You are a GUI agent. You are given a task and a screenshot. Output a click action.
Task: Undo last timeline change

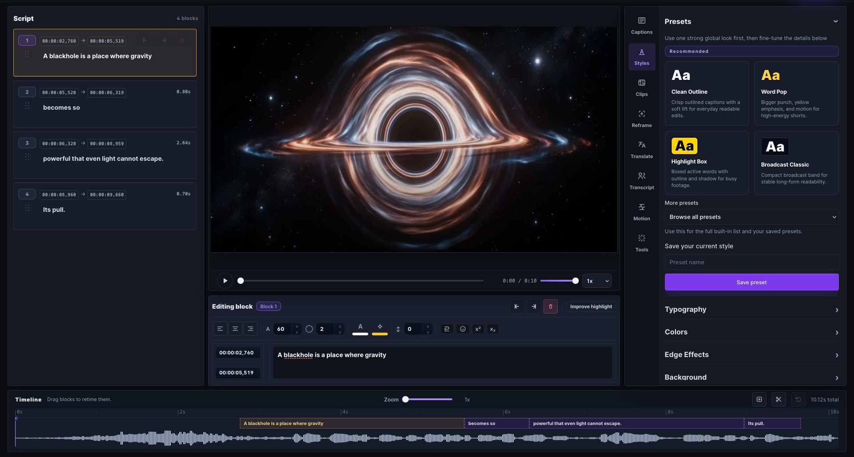click(798, 399)
